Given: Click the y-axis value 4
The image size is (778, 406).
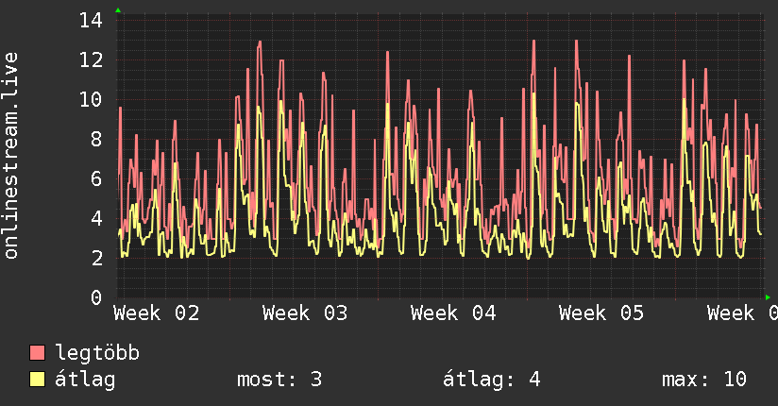Looking at the screenshot, I should (x=96, y=218).
